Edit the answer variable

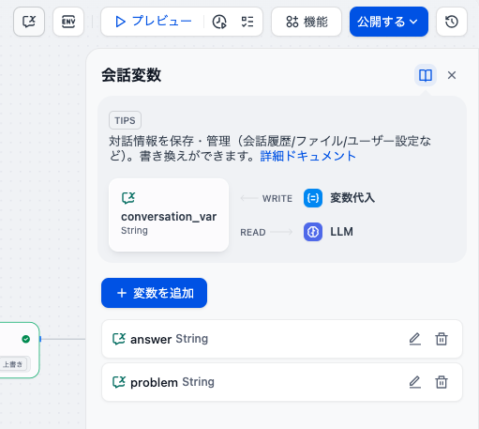415,339
